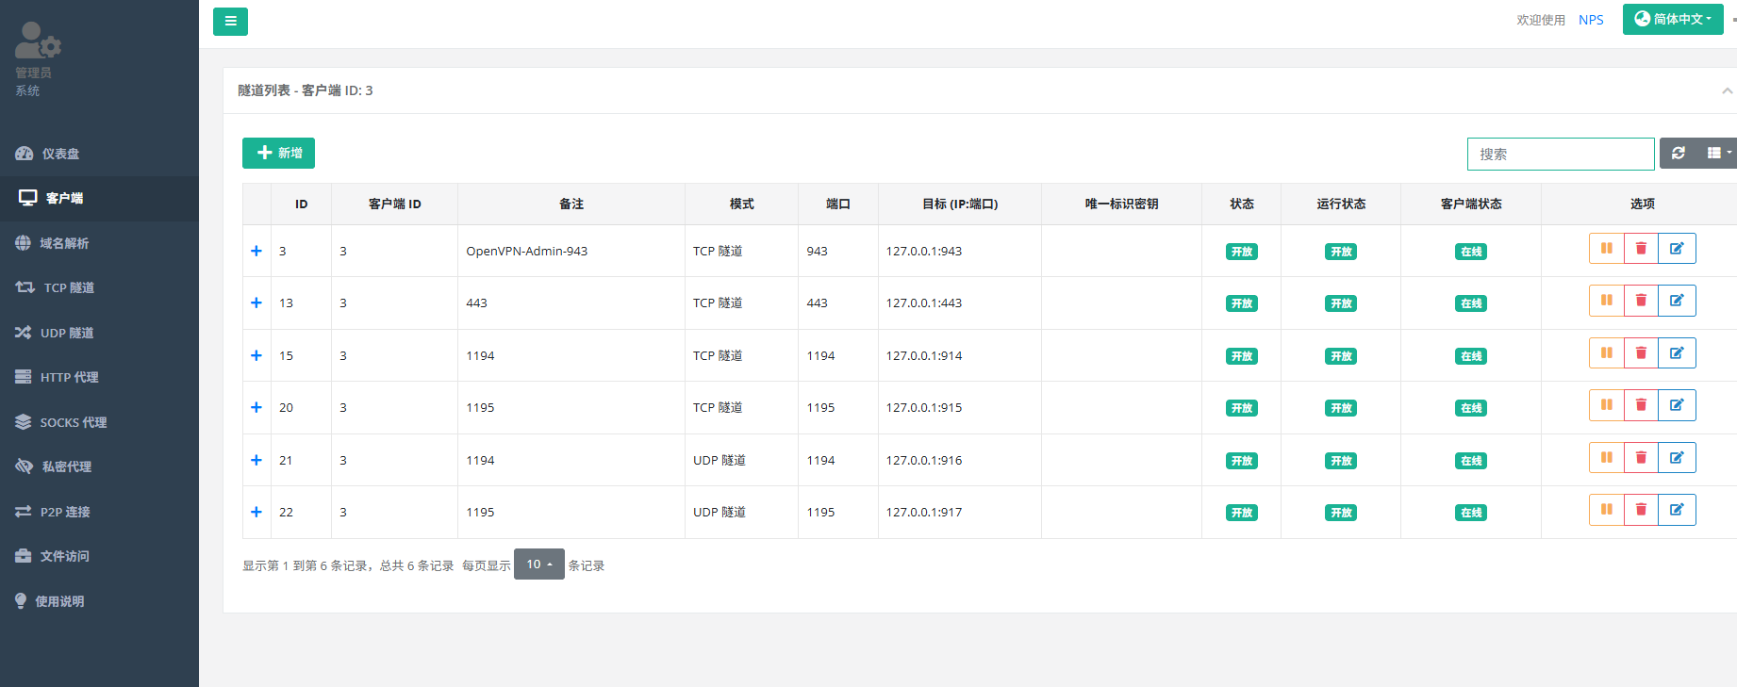Delete the OpenVPN-Admin-943 tunnel
Image resolution: width=1737 pixels, height=687 pixels.
1641,249
